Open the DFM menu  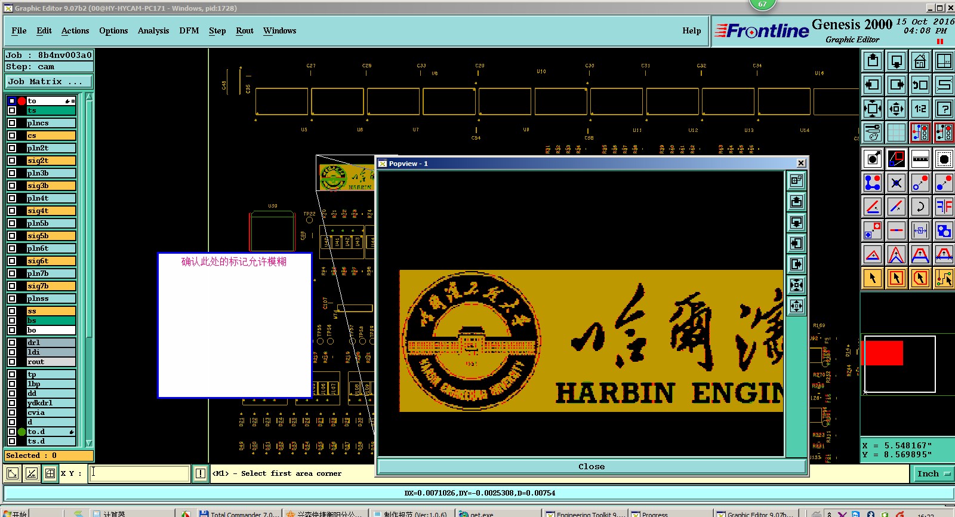point(189,31)
